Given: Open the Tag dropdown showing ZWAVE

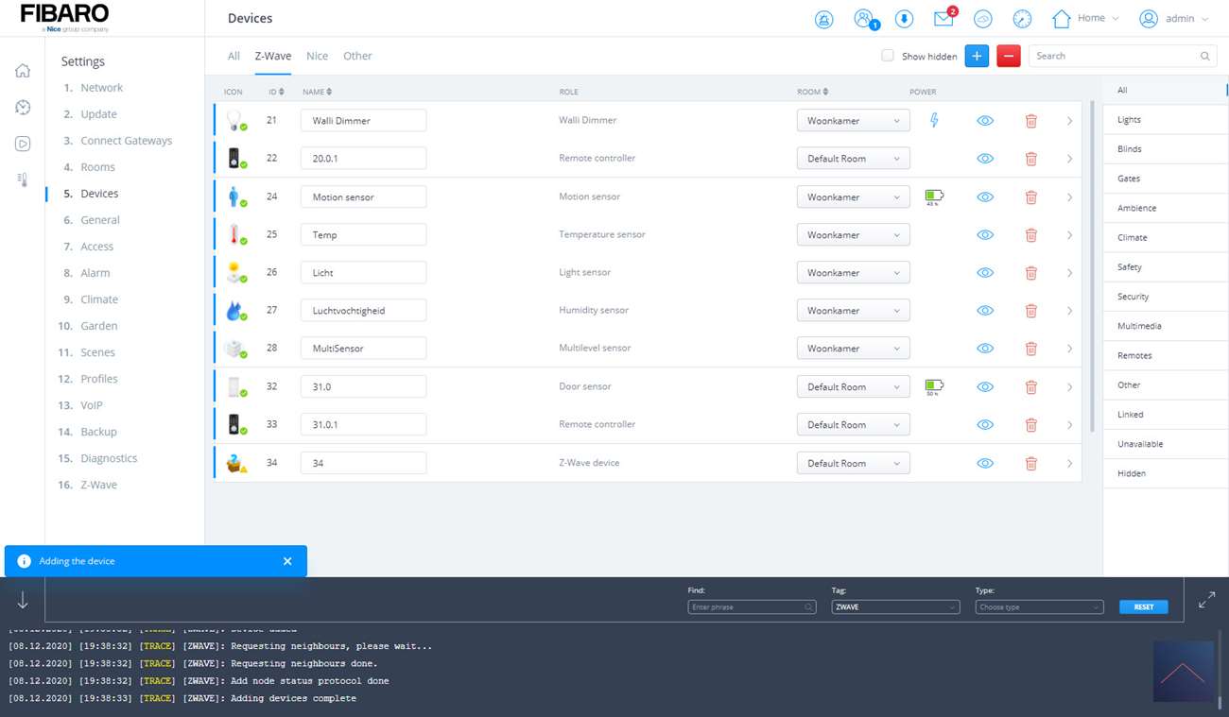Looking at the screenshot, I should [894, 606].
